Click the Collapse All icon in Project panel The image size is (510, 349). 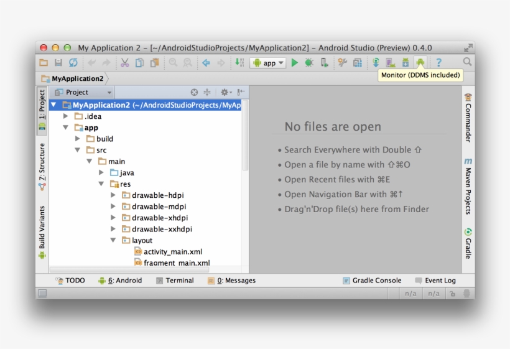point(207,92)
